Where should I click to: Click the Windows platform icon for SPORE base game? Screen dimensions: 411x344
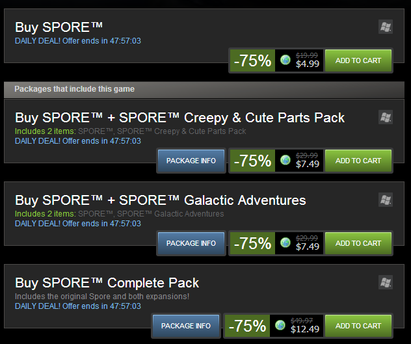pos(386,27)
